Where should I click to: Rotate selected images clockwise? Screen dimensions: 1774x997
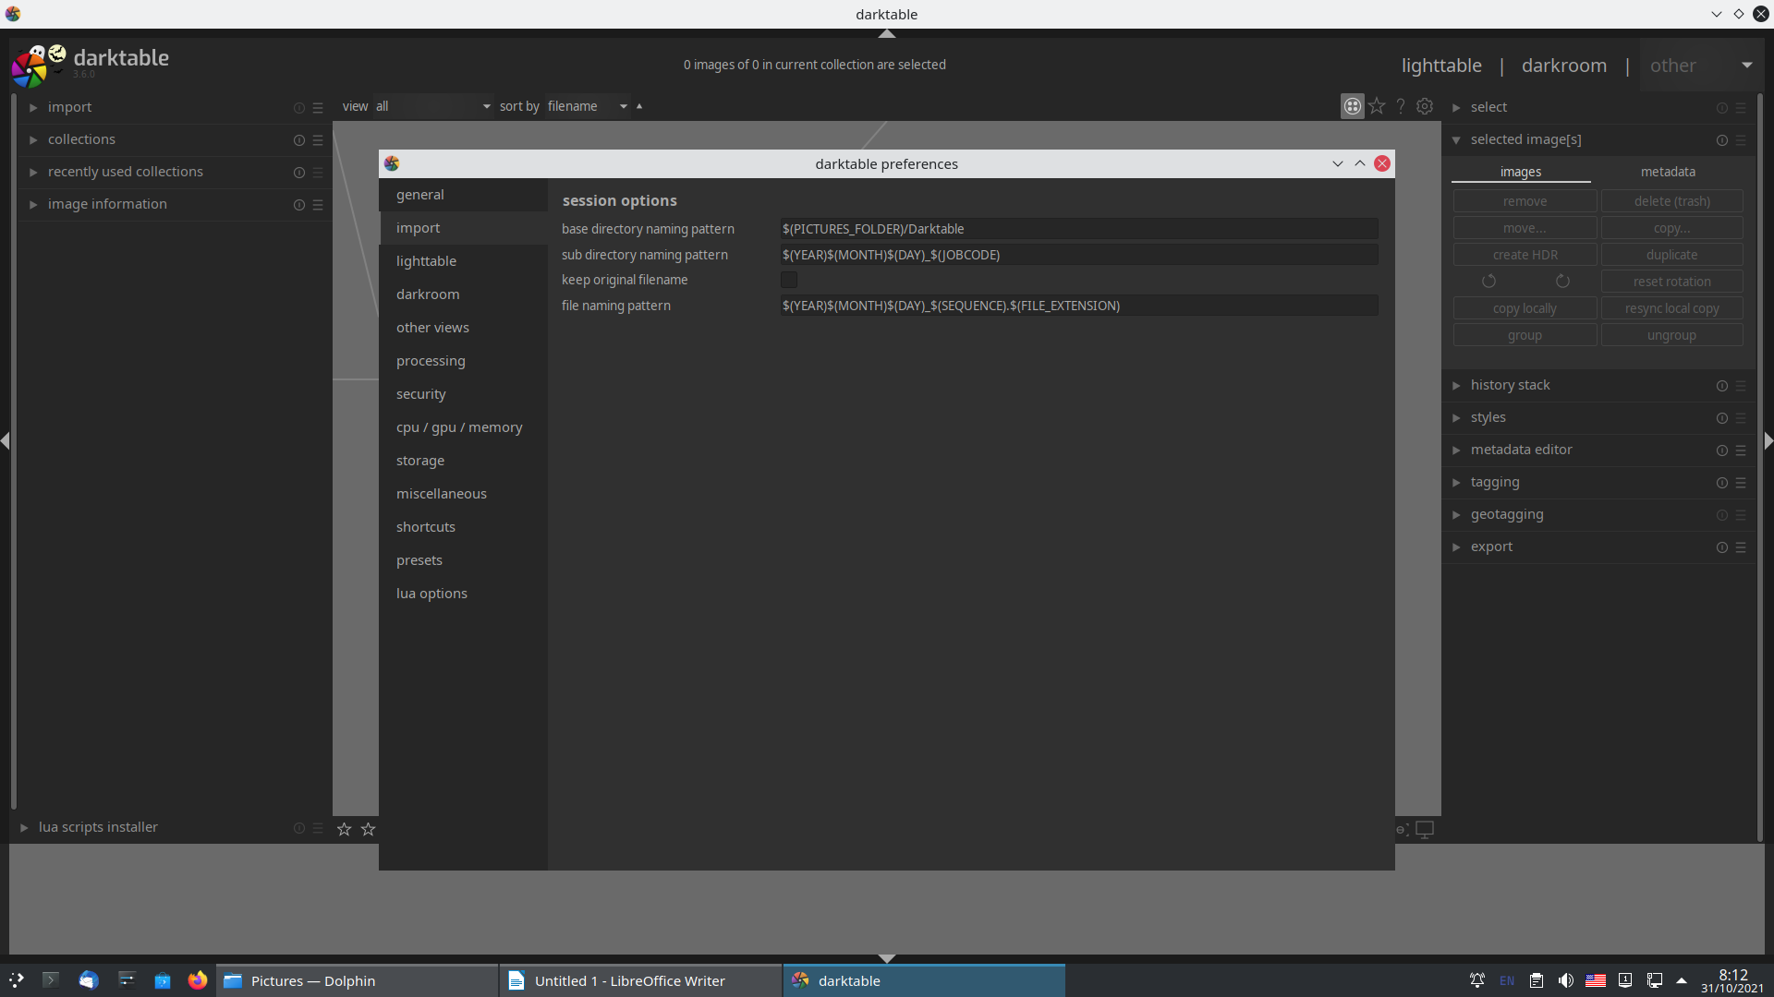tap(1562, 281)
